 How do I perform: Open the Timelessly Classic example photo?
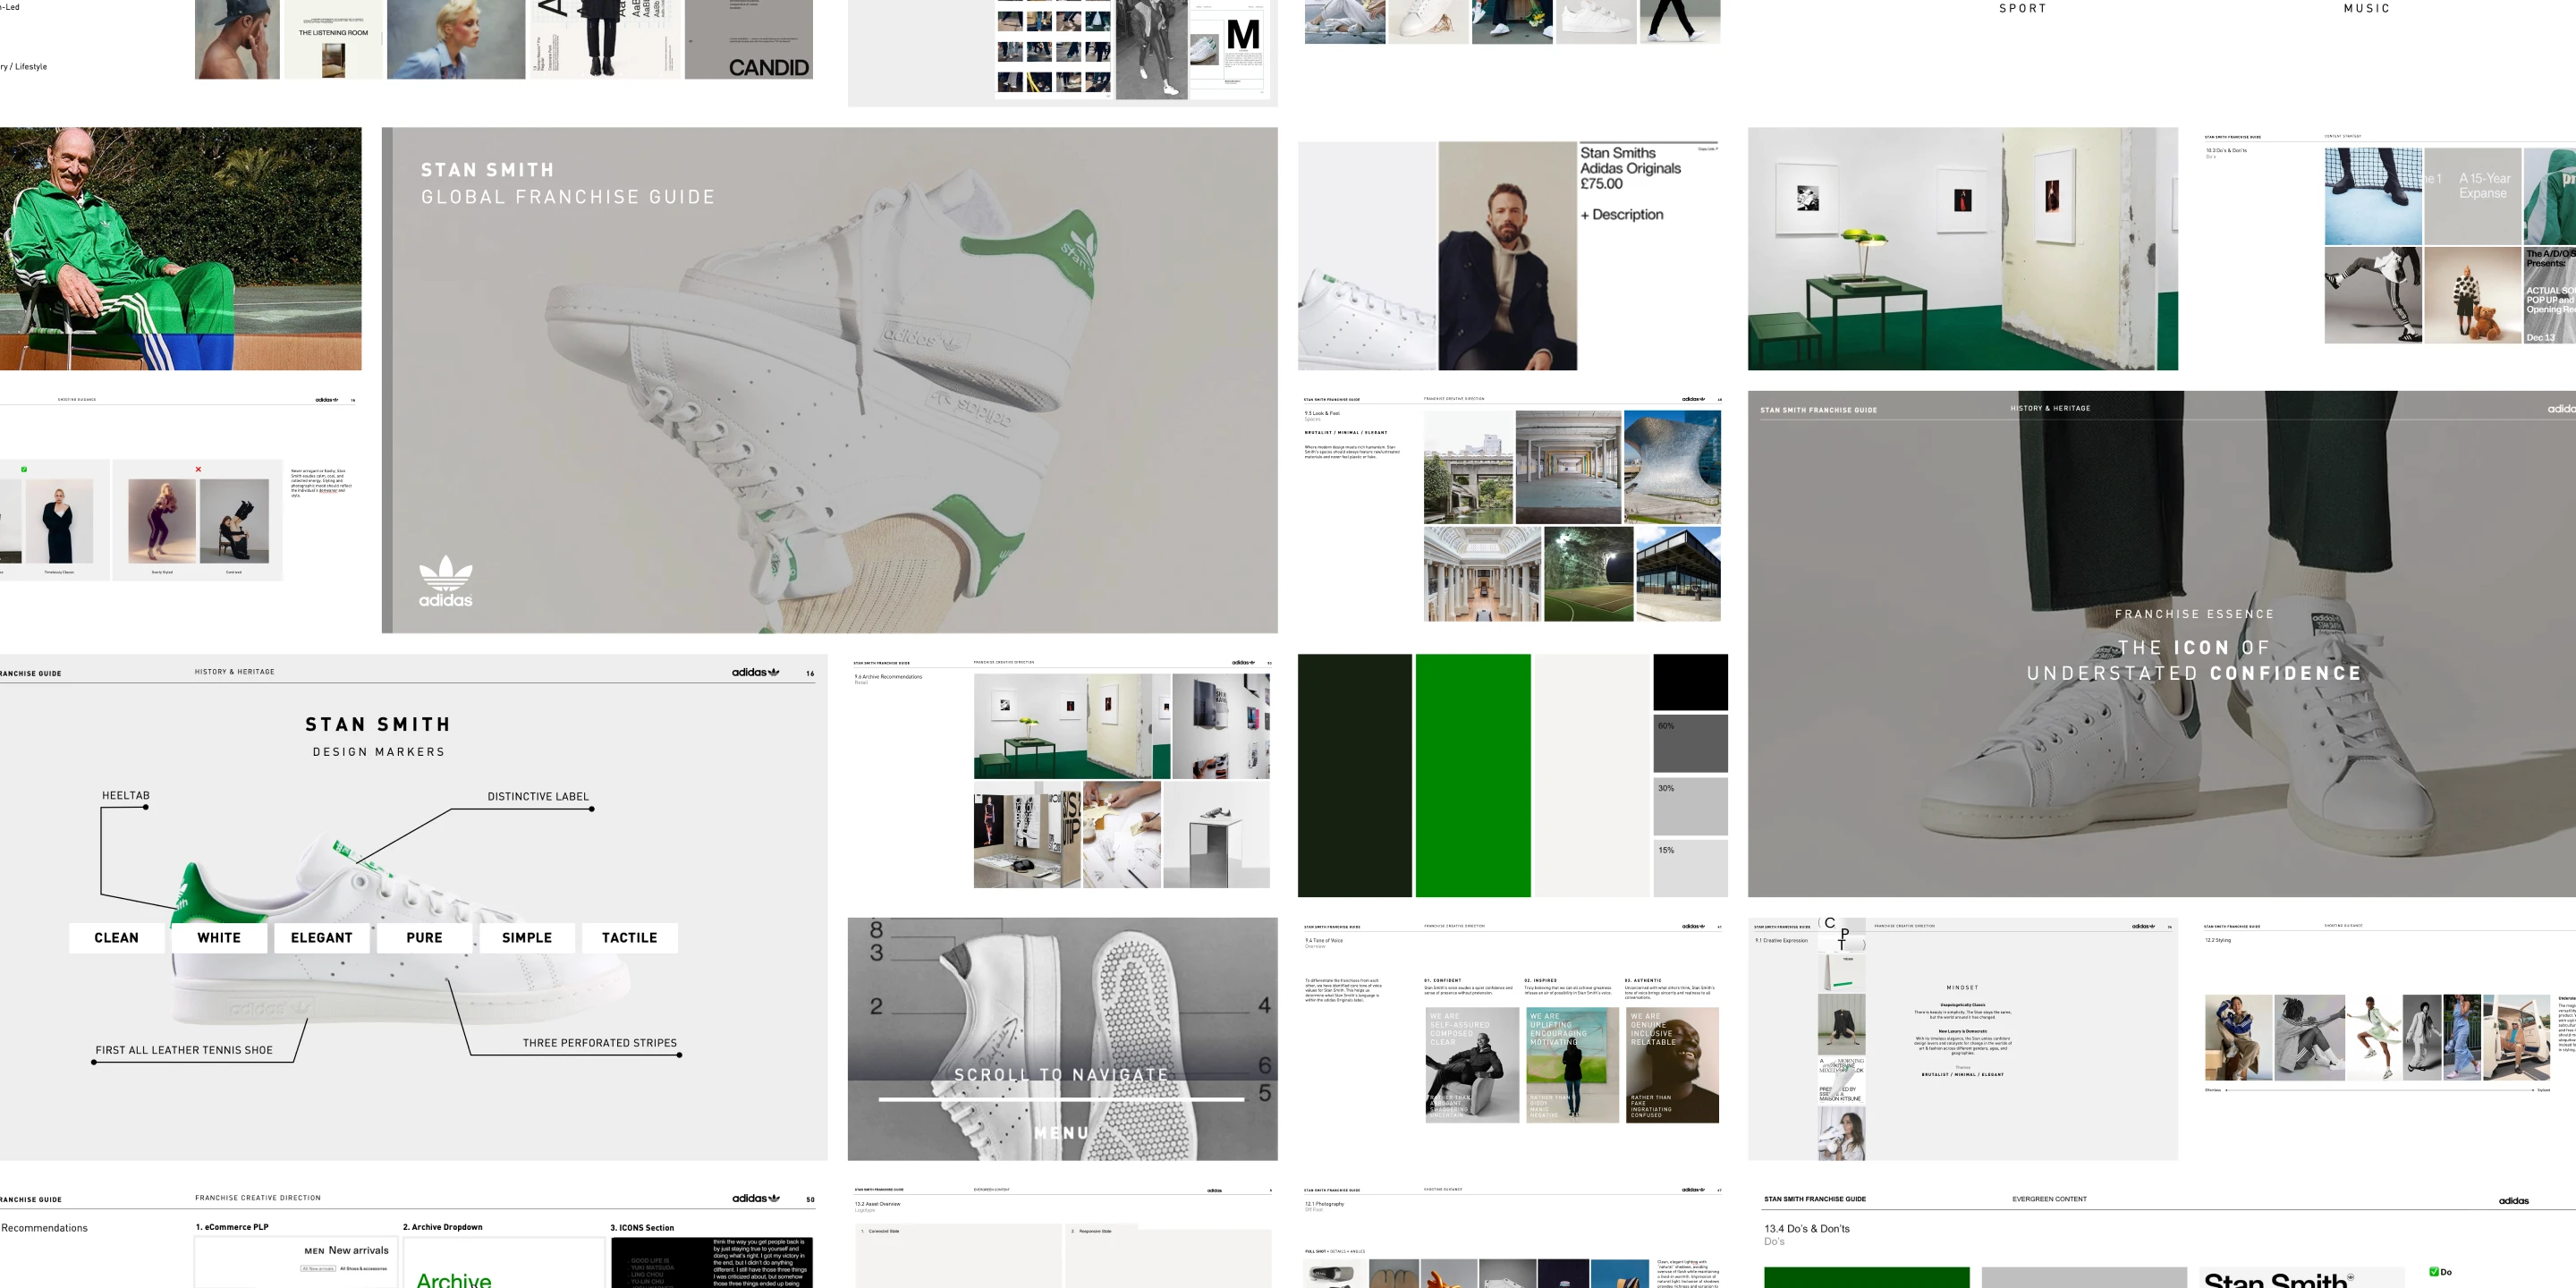coord(59,521)
